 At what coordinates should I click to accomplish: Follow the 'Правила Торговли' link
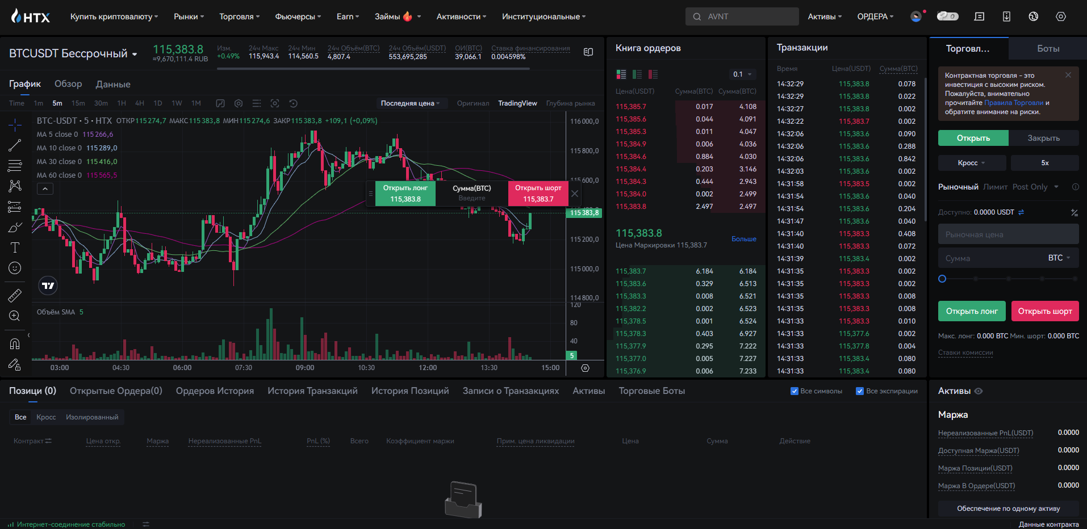tap(1013, 103)
